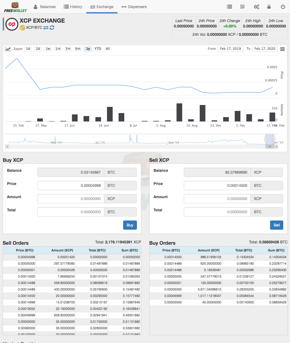This screenshot has height=343, width=290.
Task: Click the blue Buy button
Action: tap(130, 225)
